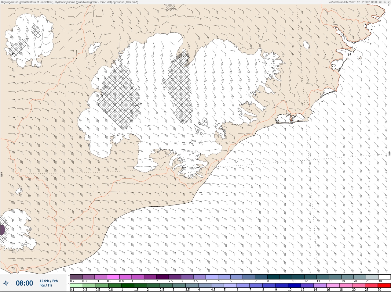
Task: Click the Veðurstofan compass-star logo icon
Action: point(6,283)
